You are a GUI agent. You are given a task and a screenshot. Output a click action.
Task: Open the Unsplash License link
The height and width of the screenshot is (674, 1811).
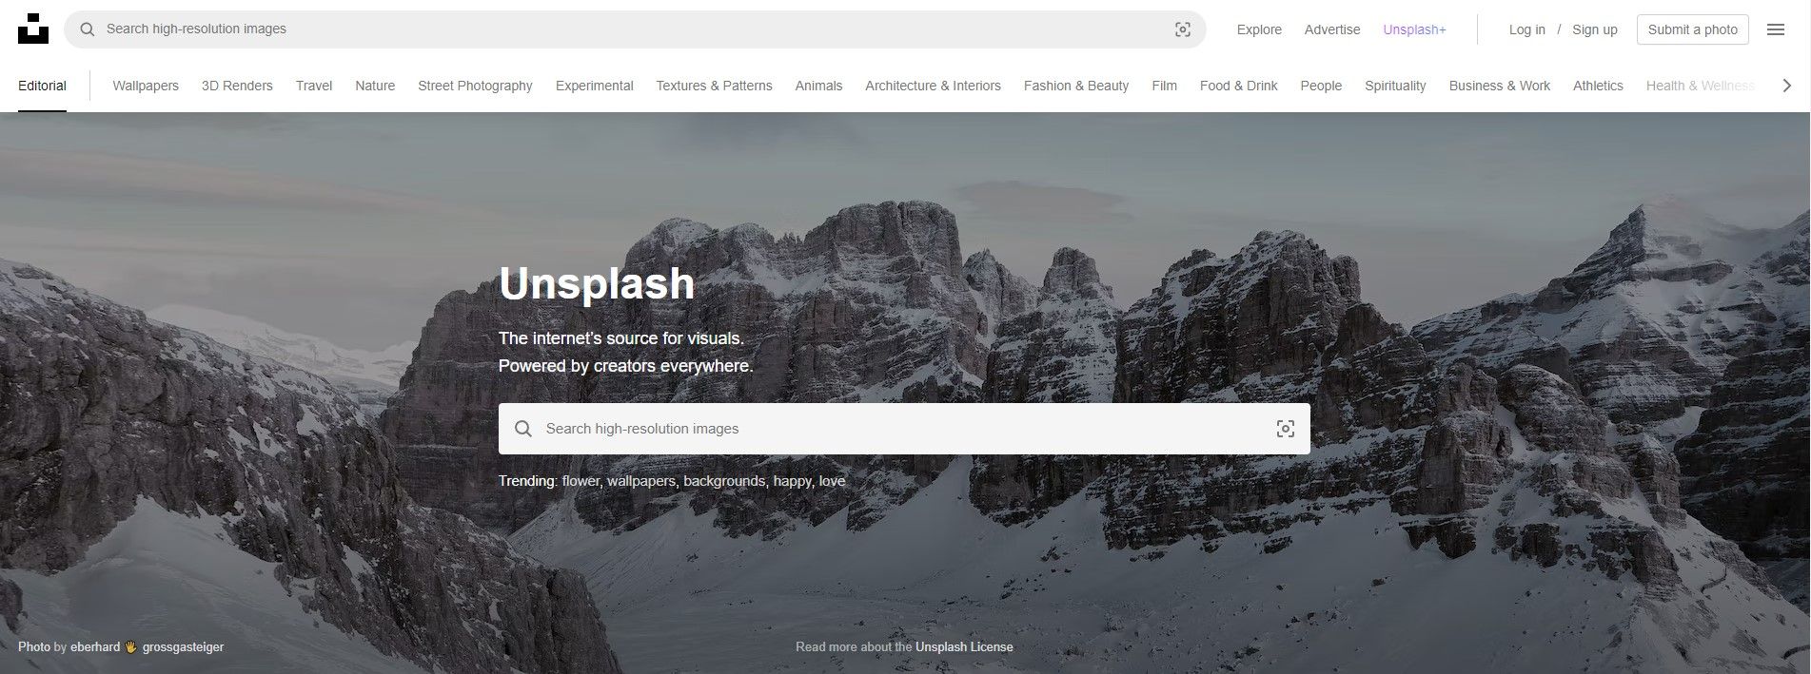(964, 647)
